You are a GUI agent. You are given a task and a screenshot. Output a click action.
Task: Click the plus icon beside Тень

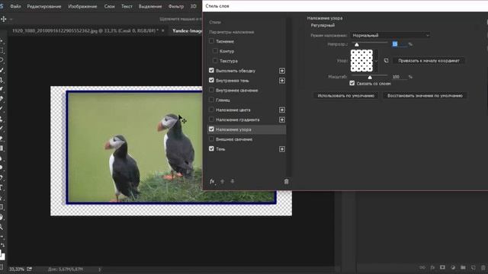coord(282,149)
